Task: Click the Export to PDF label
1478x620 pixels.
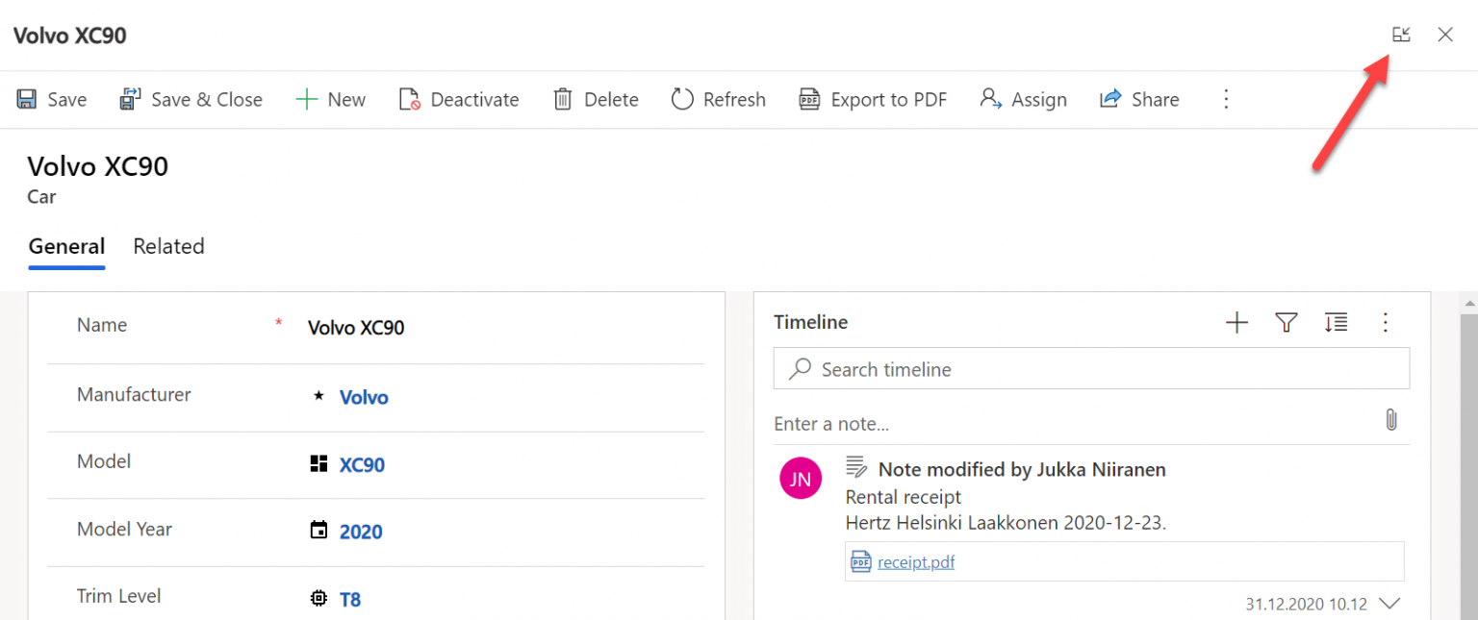Action: point(889,100)
